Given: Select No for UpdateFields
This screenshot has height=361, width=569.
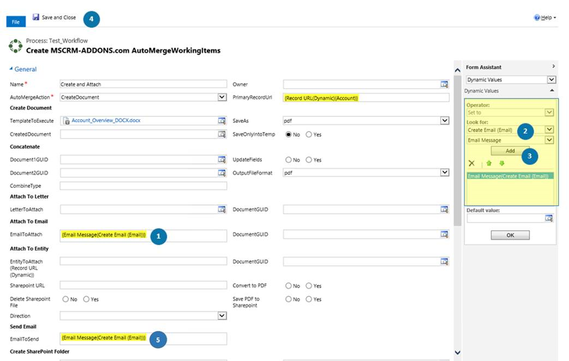Looking at the screenshot, I should (x=289, y=160).
